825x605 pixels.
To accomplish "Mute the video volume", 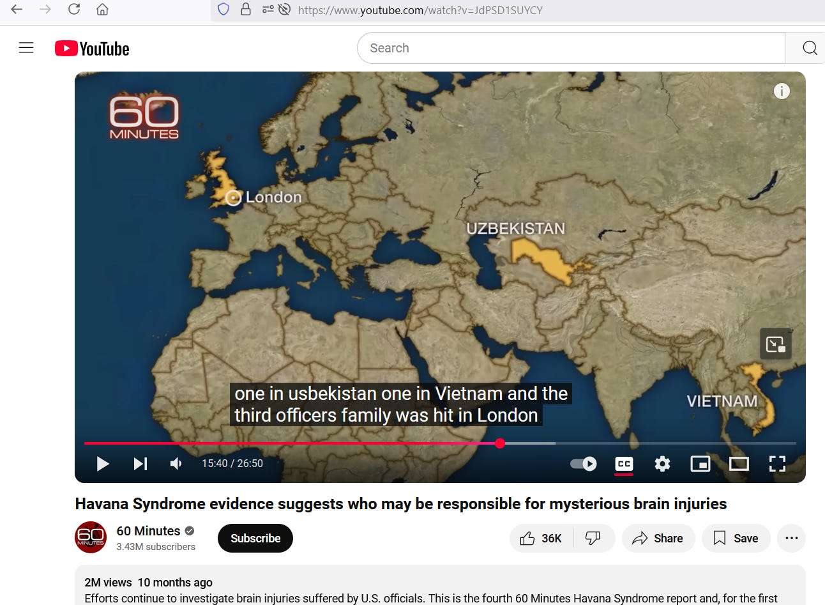I will [x=176, y=464].
